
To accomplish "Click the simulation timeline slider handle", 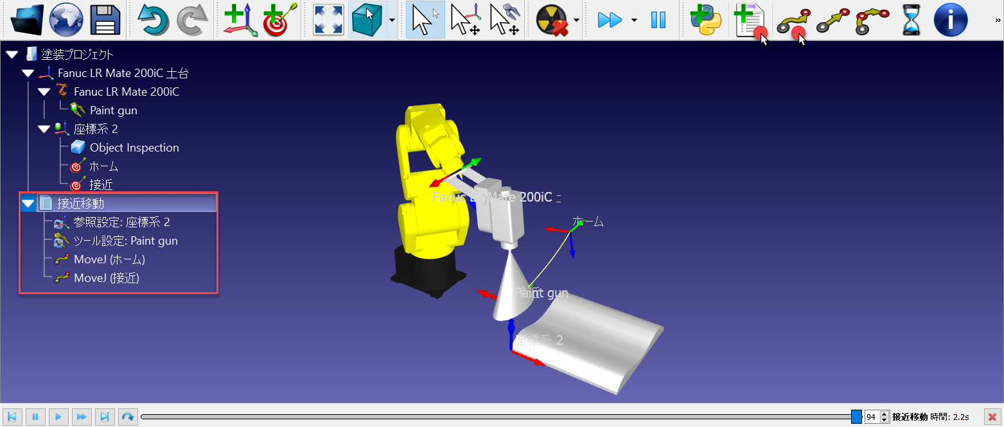I will [856, 417].
